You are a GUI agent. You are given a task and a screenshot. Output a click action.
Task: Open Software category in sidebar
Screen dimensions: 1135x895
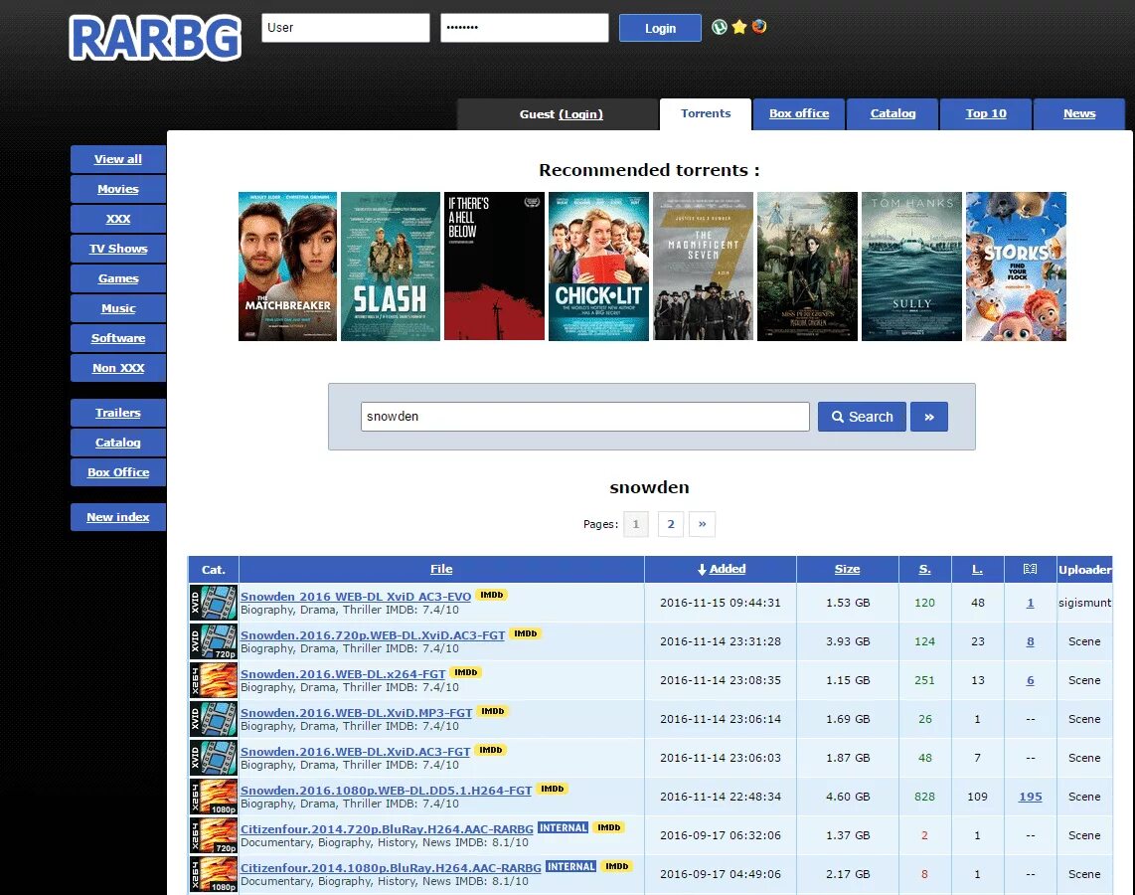pos(118,338)
